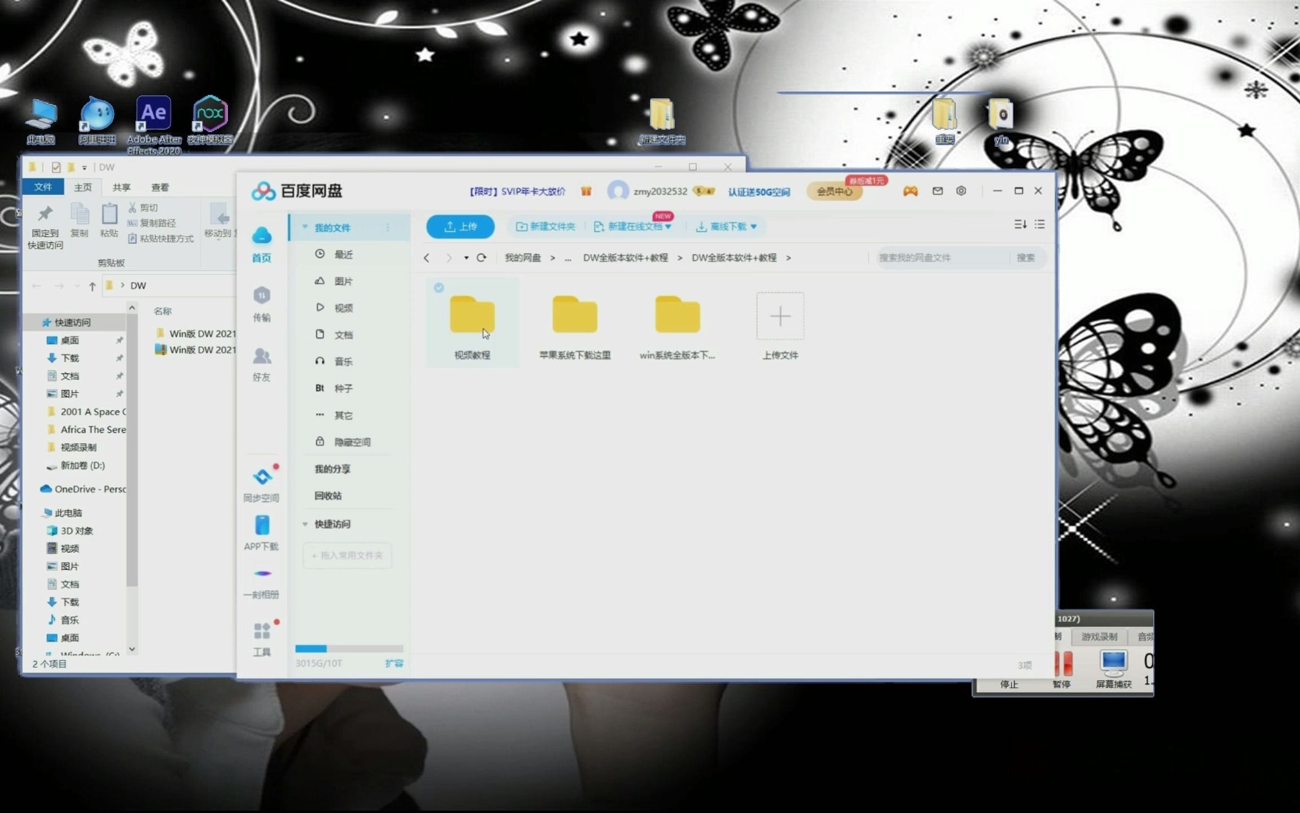
Task: Click the storage usage progress bar
Action: [x=349, y=649]
